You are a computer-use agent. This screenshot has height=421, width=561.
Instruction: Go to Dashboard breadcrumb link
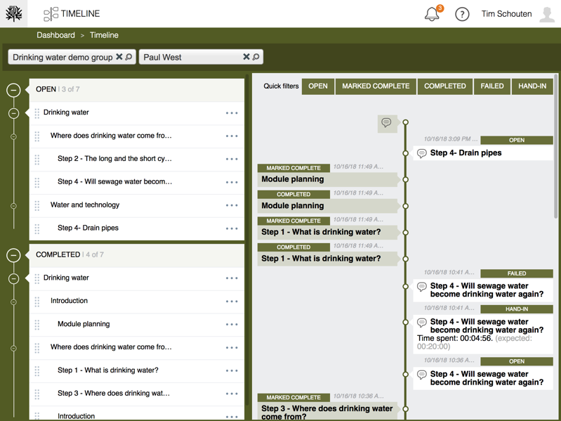[55, 35]
